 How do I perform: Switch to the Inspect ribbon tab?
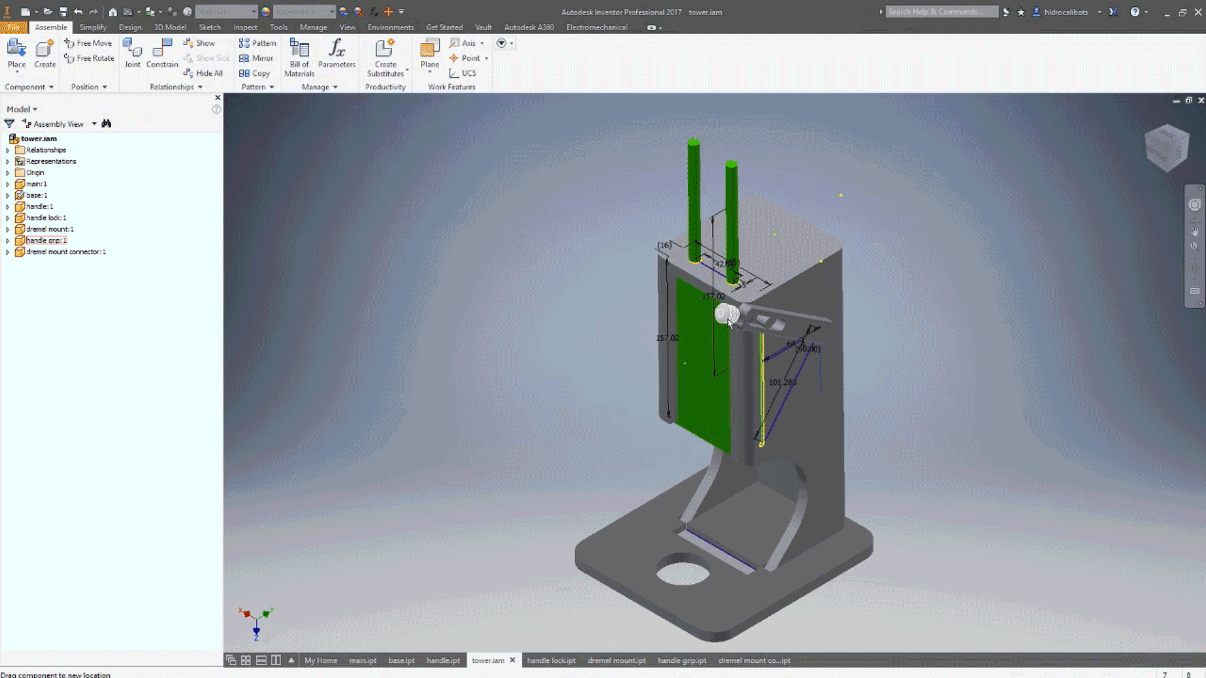[245, 28]
